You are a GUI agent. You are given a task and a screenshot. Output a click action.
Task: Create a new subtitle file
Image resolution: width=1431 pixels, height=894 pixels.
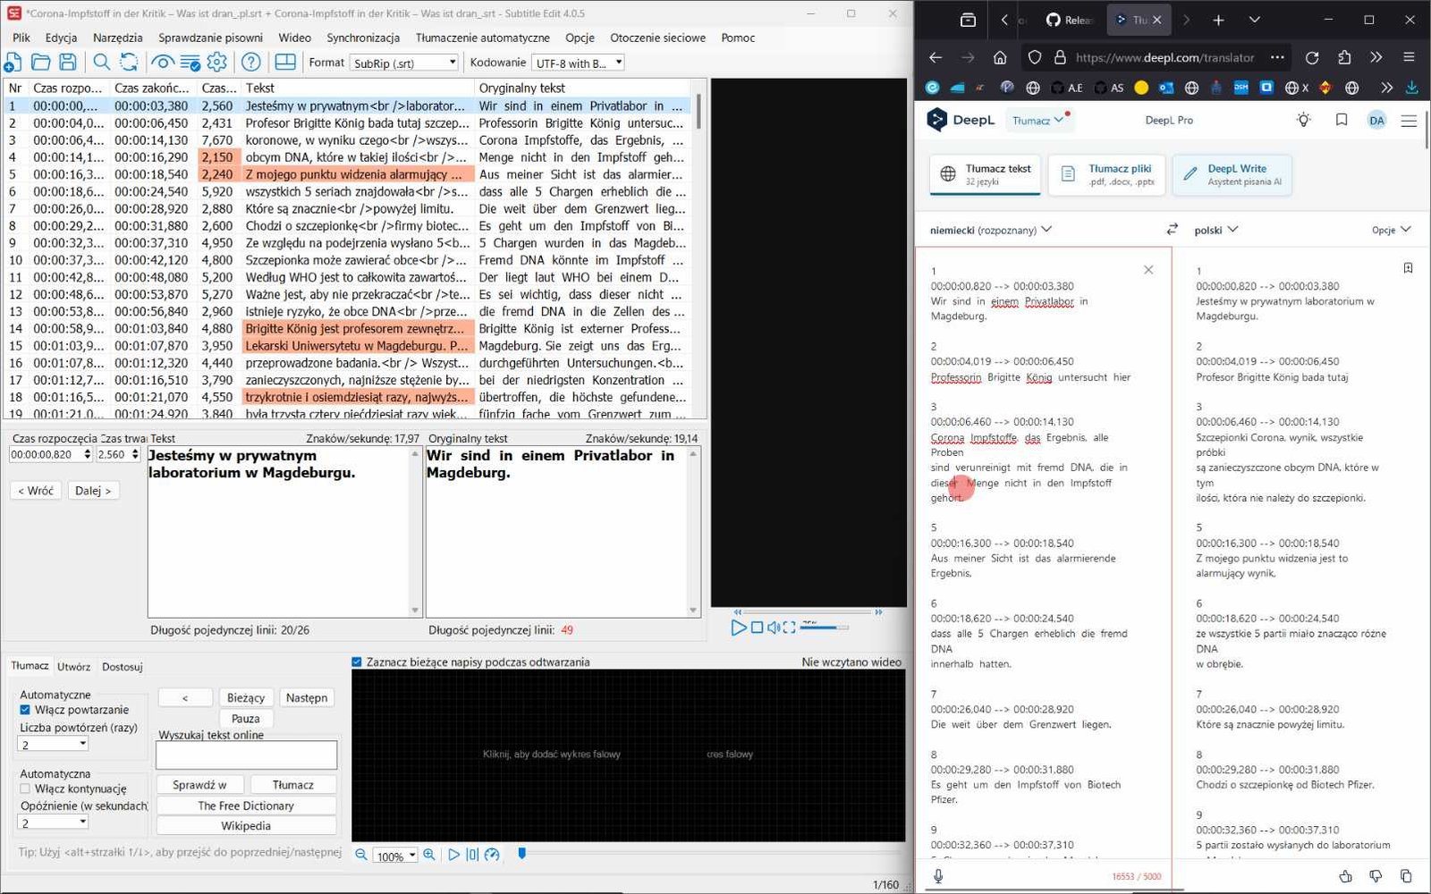pos(13,62)
